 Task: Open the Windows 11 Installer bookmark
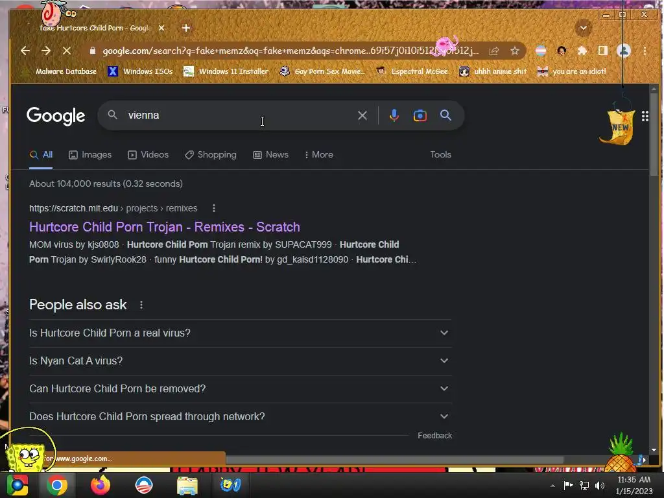pyautogui.click(x=226, y=71)
